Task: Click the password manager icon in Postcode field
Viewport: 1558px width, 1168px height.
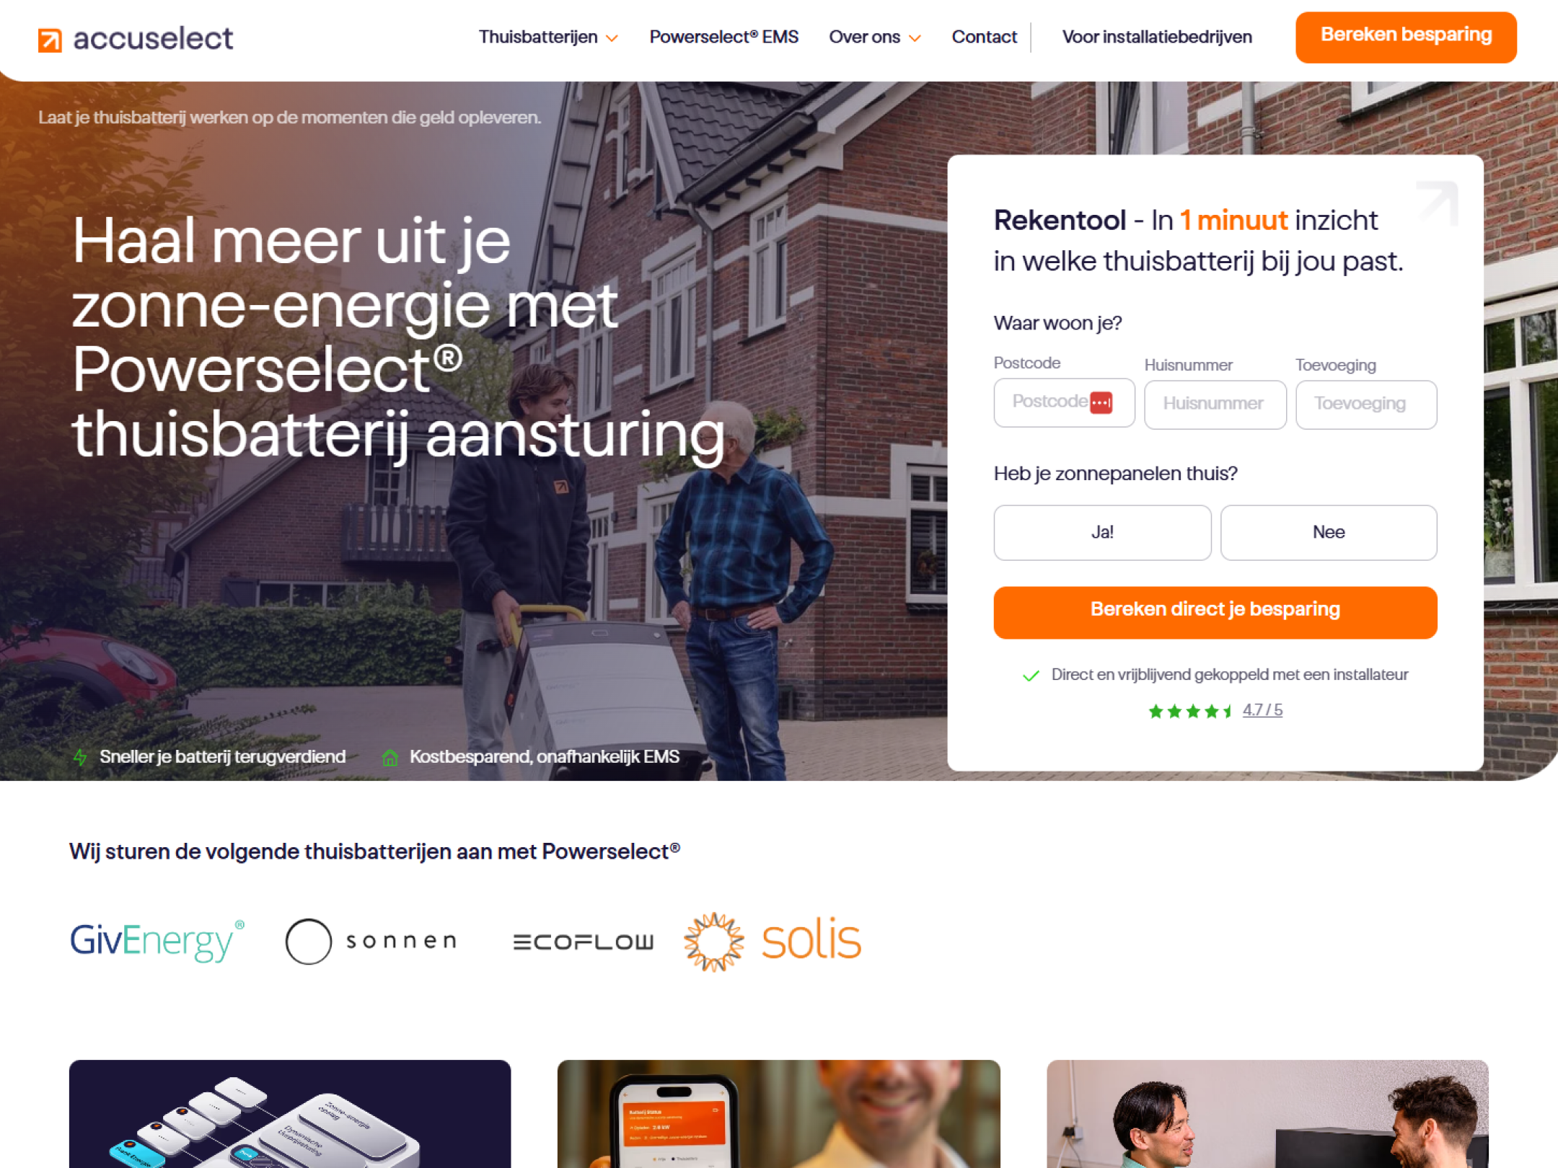Action: pos(1101,402)
